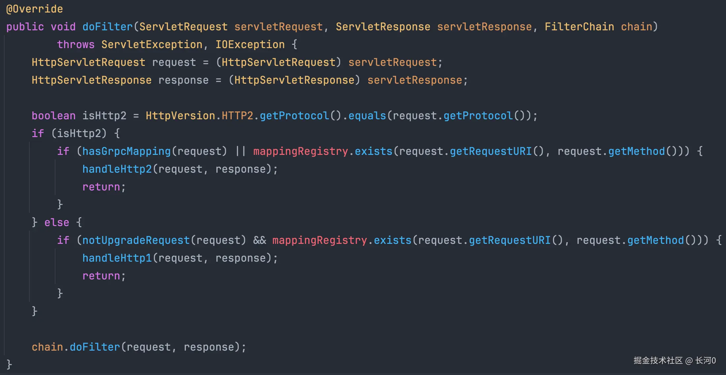726x375 pixels.
Task: Click the FilterChain parameter type
Action: [x=579, y=27]
